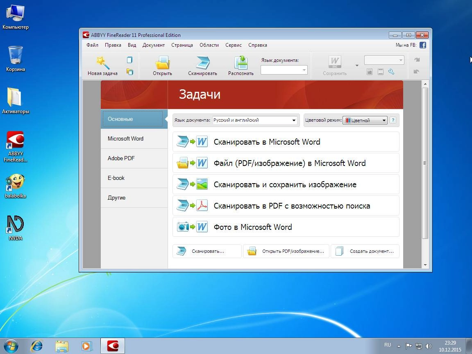Click the ABBYY FineReader taskbar icon
This screenshot has width=472, height=354.
113,346
